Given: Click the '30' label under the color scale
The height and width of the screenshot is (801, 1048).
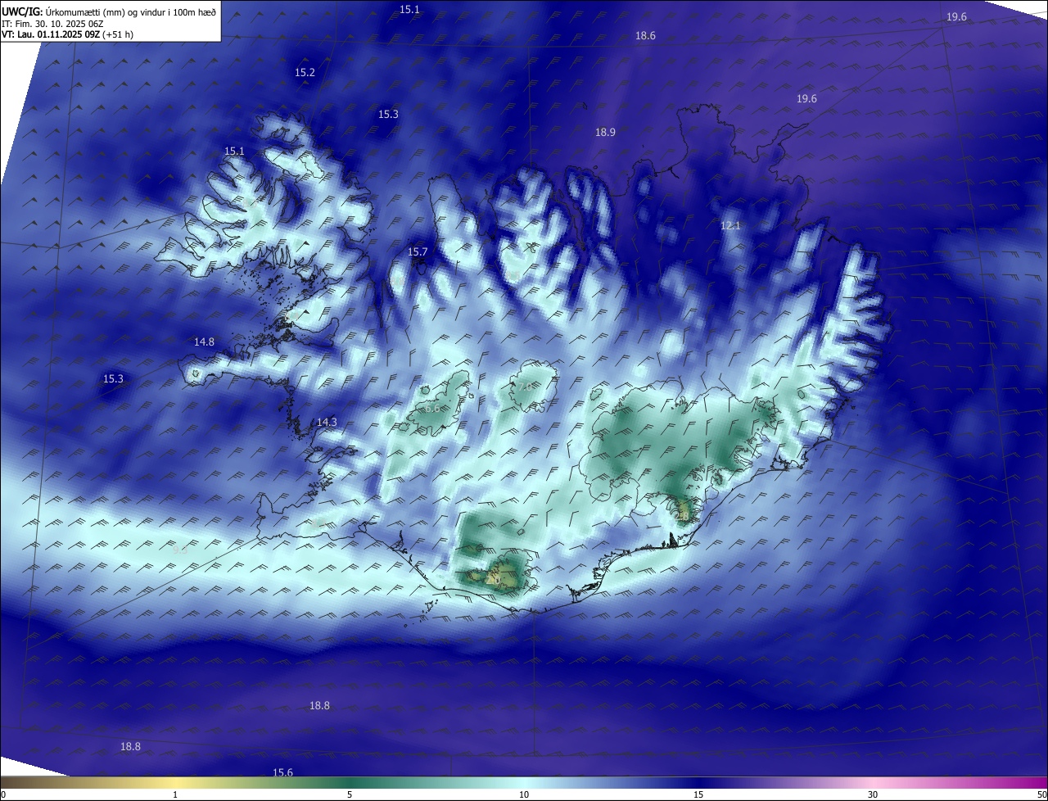Looking at the screenshot, I should (873, 794).
